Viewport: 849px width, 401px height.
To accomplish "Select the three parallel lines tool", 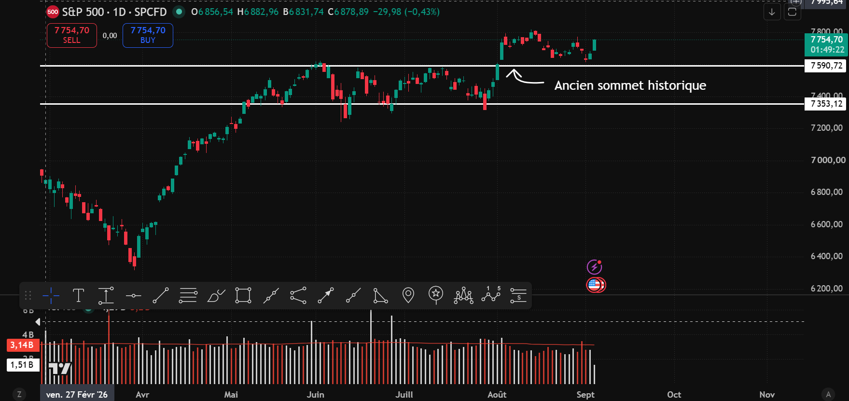I will click(x=188, y=295).
